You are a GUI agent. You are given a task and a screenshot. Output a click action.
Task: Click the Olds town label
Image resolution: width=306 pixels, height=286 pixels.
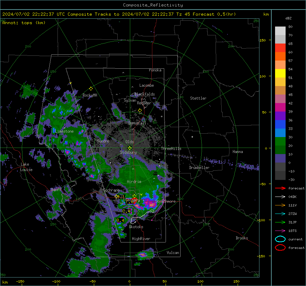pyautogui.click(x=130, y=142)
